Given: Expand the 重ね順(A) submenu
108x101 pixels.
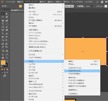Looking at the screenshot, I should [44, 8].
